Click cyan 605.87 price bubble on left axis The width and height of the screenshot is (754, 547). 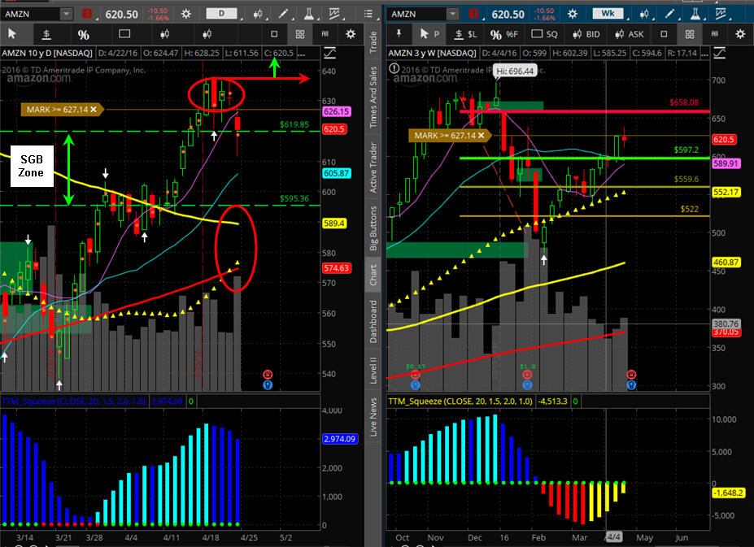336,173
